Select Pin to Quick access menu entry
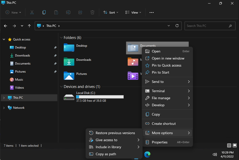 tap(166, 65)
